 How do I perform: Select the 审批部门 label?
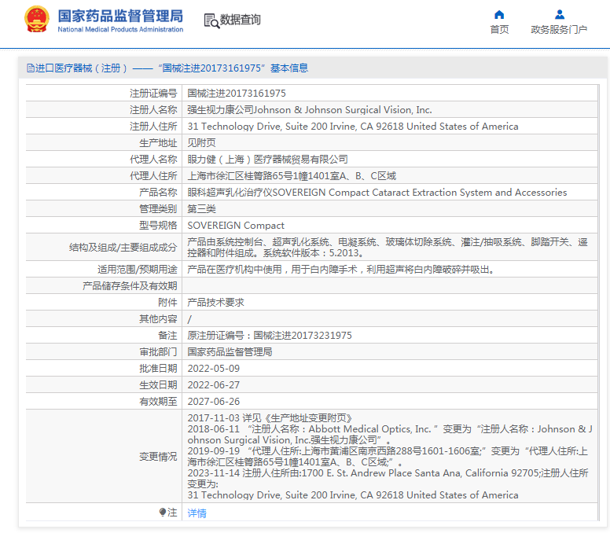tap(158, 351)
